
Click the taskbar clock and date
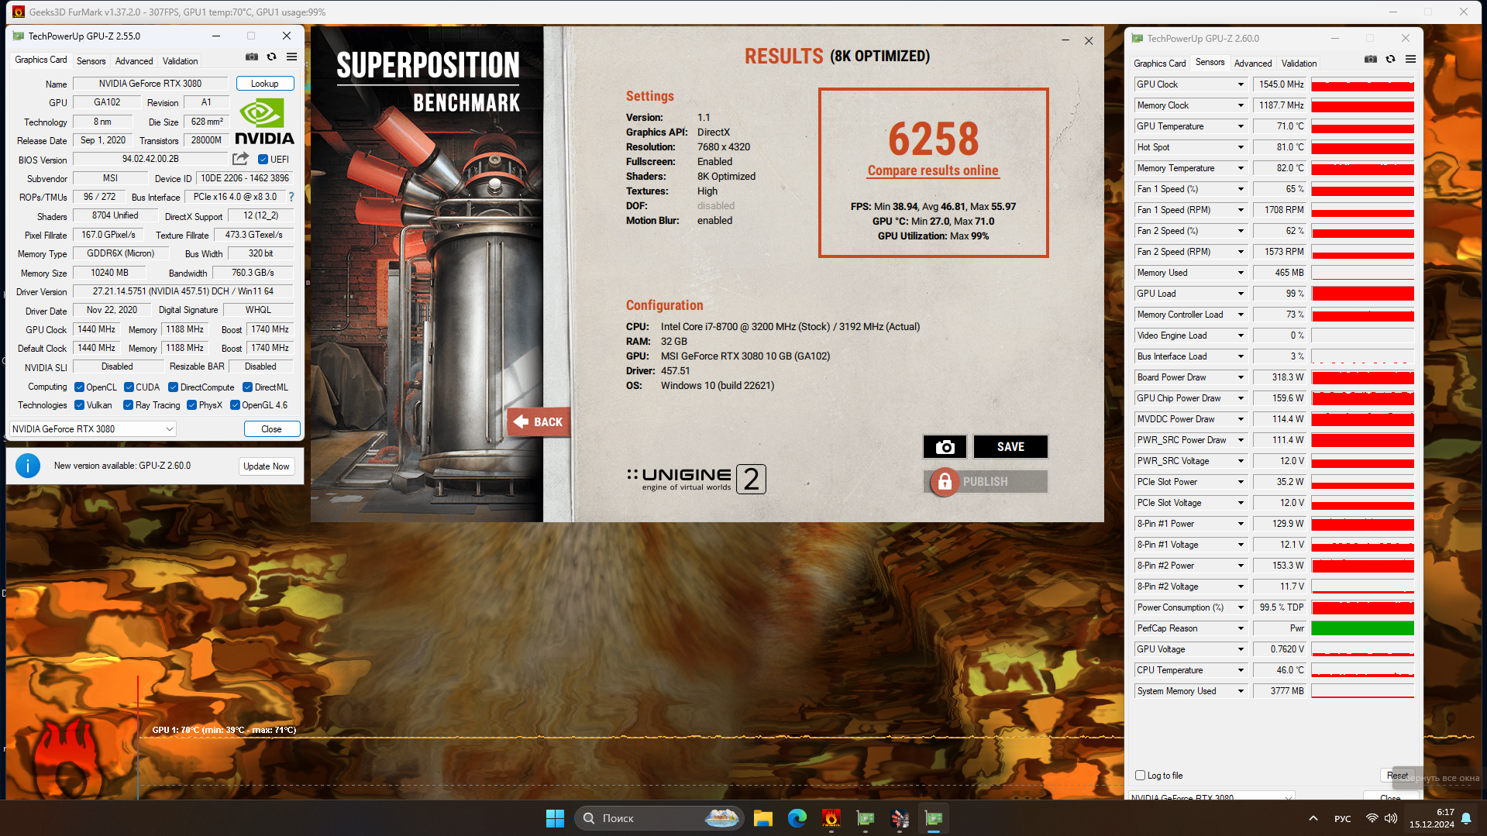(1432, 818)
